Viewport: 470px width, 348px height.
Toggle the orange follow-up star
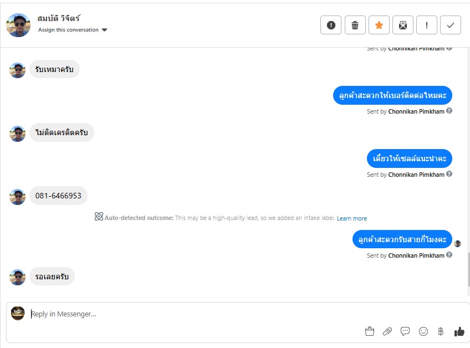[379, 25]
